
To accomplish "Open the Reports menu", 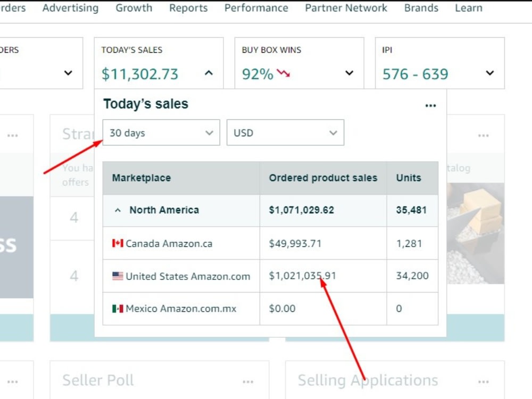I will (188, 8).
